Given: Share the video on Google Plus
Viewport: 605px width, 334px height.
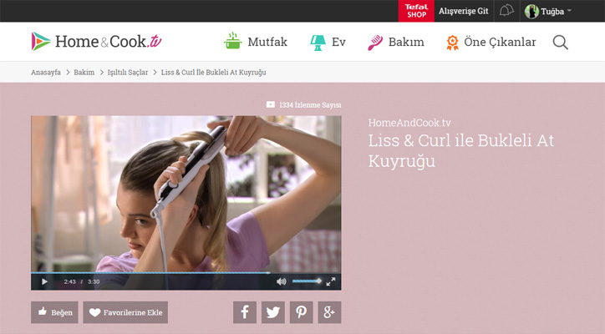Looking at the screenshot, I should (x=329, y=312).
